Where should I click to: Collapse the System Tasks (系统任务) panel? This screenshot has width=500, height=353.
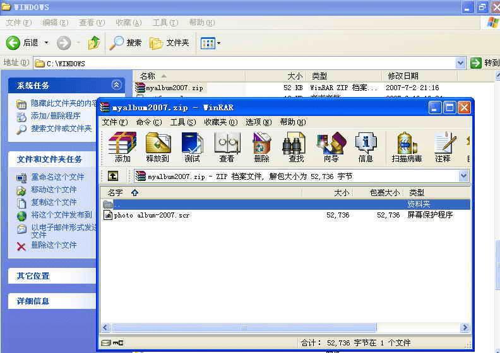[116, 85]
